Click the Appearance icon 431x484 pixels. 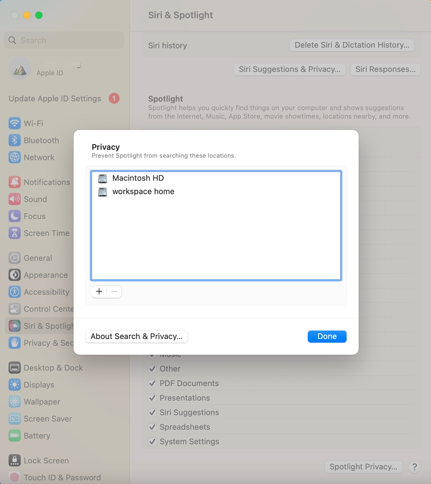[14, 275]
